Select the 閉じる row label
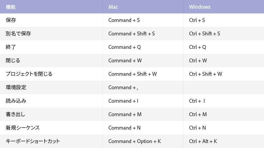This screenshot has width=264, height=148. tap(13, 61)
